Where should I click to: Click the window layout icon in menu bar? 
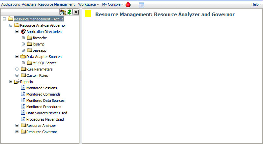(x=141, y=5)
